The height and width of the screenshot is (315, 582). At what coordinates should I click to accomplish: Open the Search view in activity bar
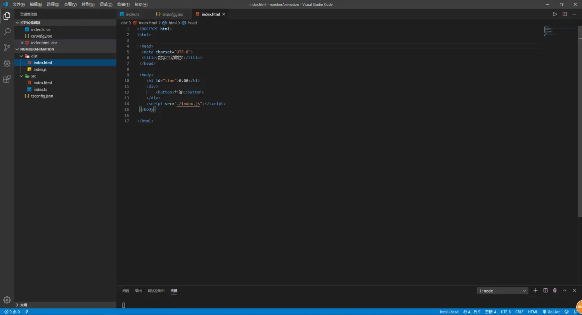pos(7,32)
